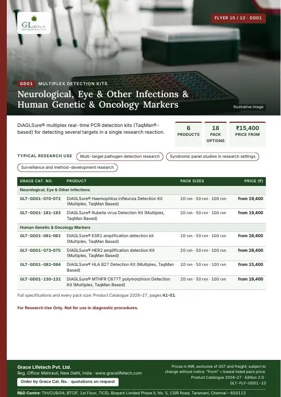Select the Human Genetic & Oncology Markers group row
281x397 pixels.
point(142,227)
